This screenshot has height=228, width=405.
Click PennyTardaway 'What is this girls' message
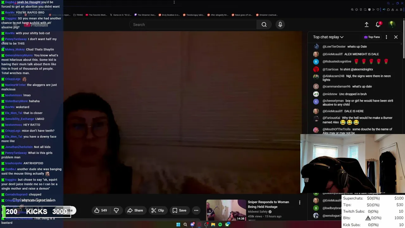(x=27, y=155)
